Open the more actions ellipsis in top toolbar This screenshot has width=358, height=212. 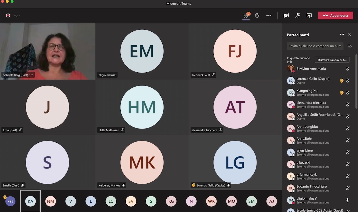pos(269,15)
